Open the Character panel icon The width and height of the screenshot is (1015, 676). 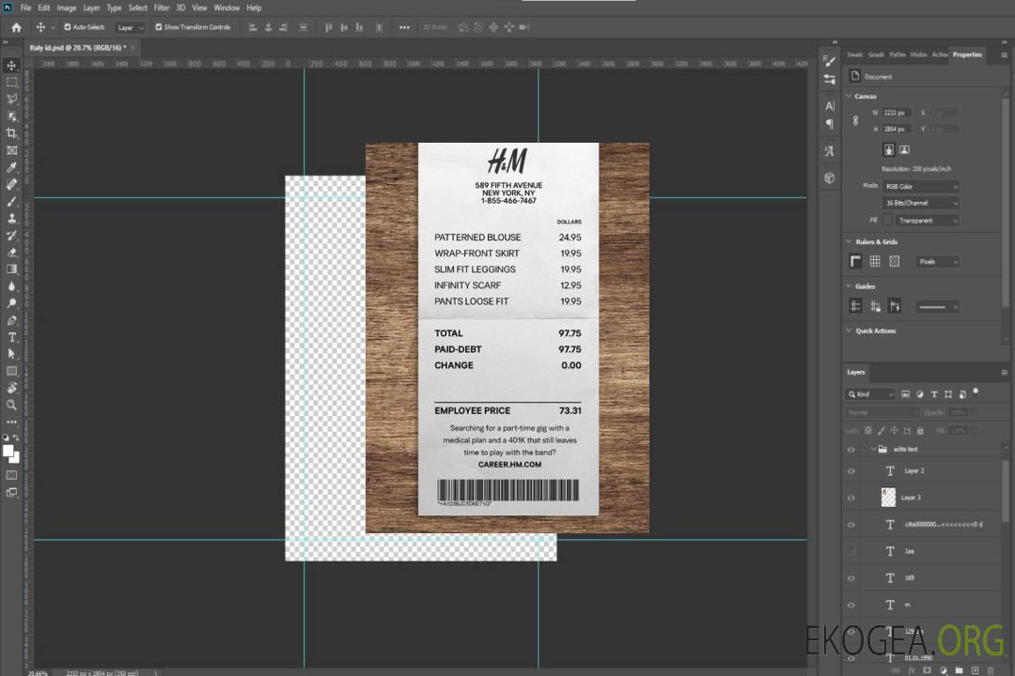tap(830, 106)
